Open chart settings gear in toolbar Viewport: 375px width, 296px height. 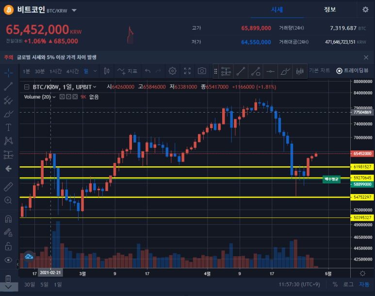coord(172,71)
